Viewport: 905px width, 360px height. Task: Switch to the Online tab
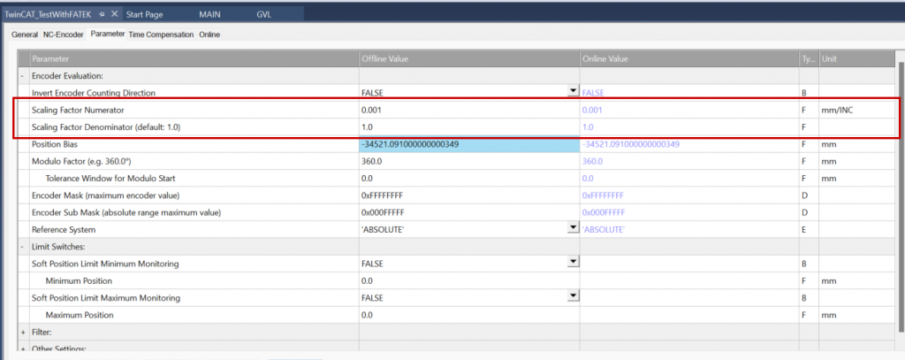(209, 34)
